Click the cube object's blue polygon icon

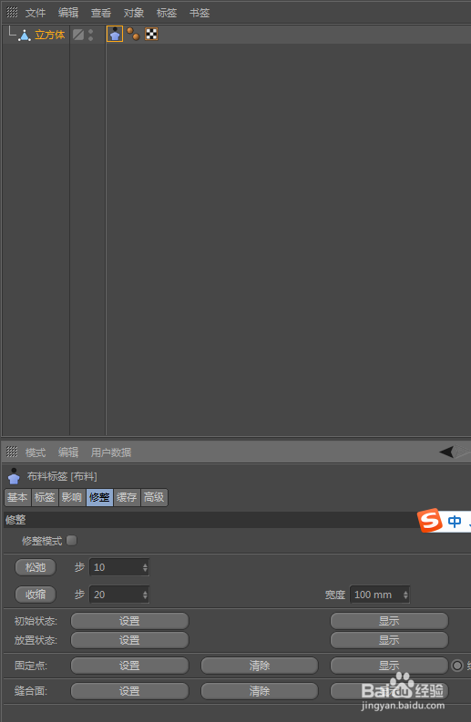(25, 35)
